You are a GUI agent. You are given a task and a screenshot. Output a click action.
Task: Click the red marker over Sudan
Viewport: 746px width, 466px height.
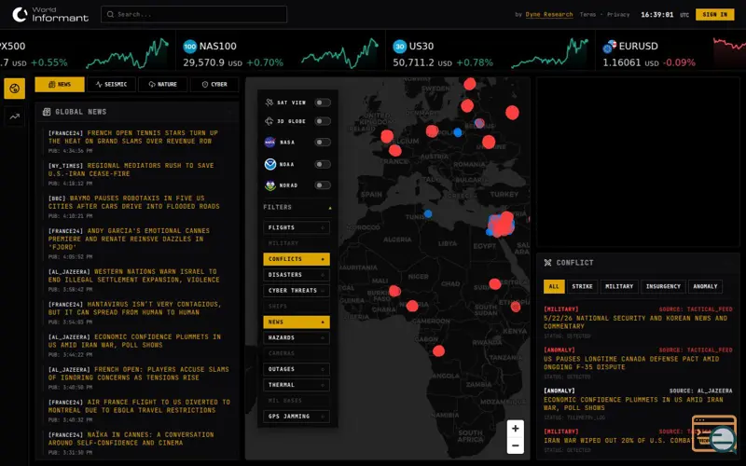(495, 284)
